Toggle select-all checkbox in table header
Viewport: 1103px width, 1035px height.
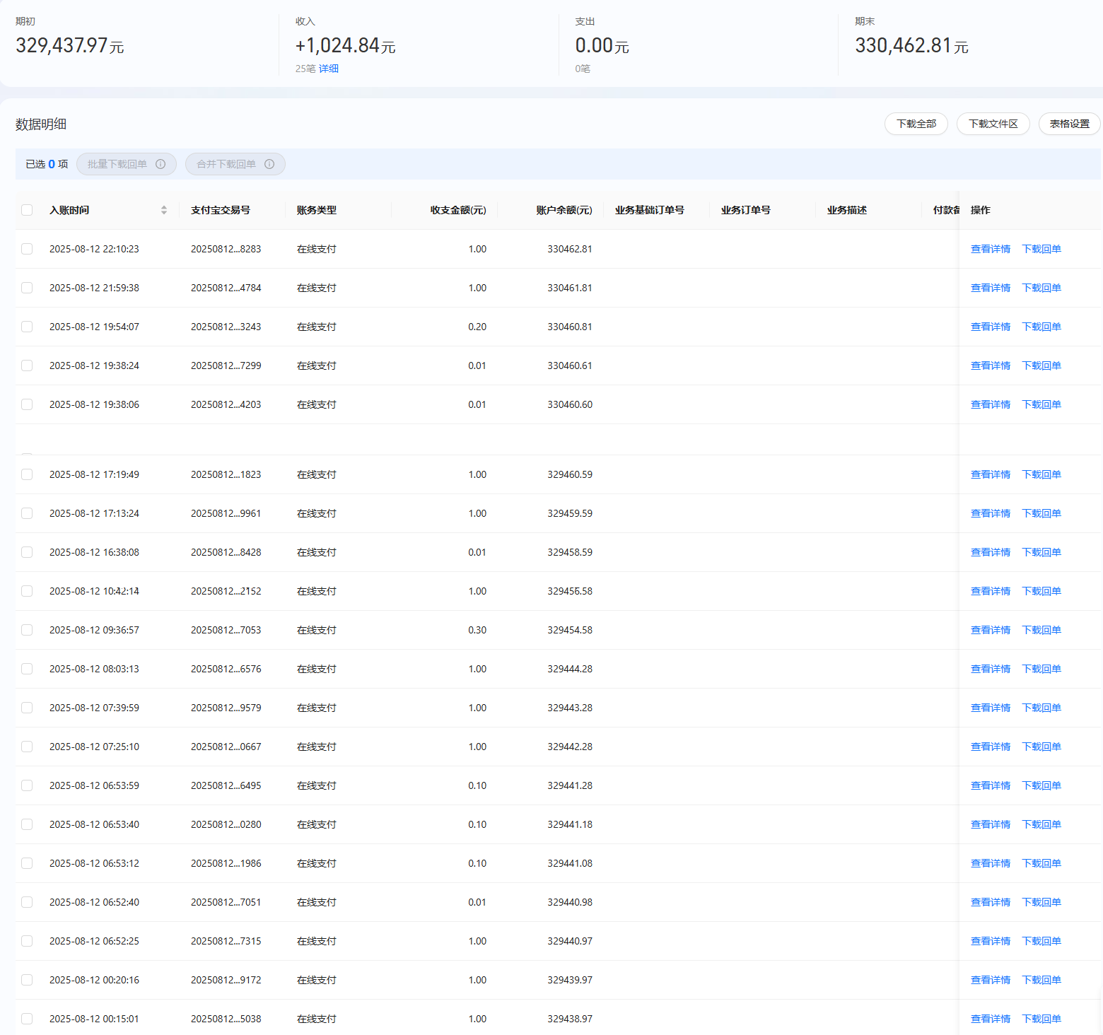click(x=27, y=210)
